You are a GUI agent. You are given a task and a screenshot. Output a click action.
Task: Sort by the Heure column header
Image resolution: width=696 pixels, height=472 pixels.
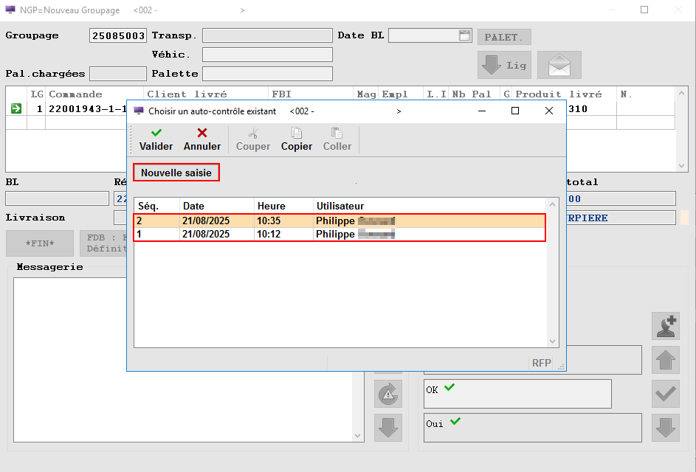(283, 206)
